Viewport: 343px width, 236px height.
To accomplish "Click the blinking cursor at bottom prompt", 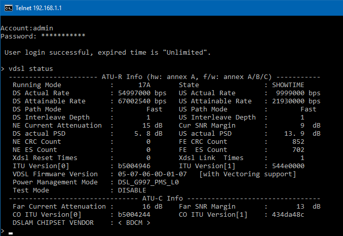I will click(11, 233).
